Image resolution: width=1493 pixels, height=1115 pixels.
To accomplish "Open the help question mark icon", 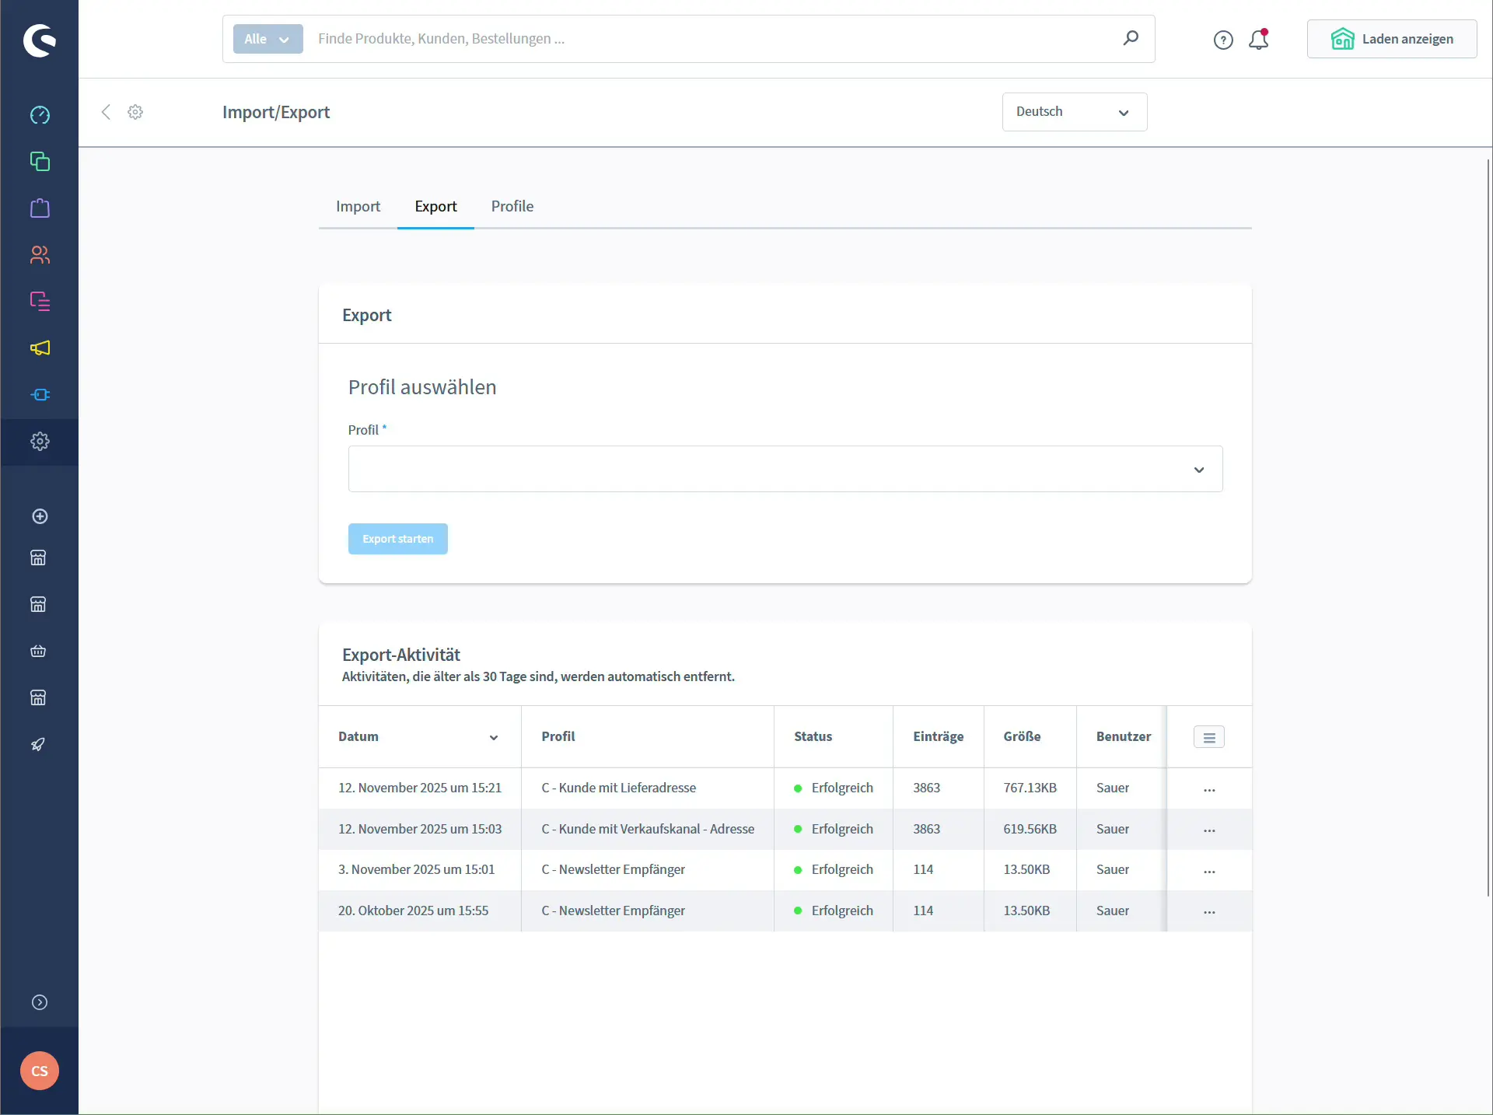I will click(1222, 39).
